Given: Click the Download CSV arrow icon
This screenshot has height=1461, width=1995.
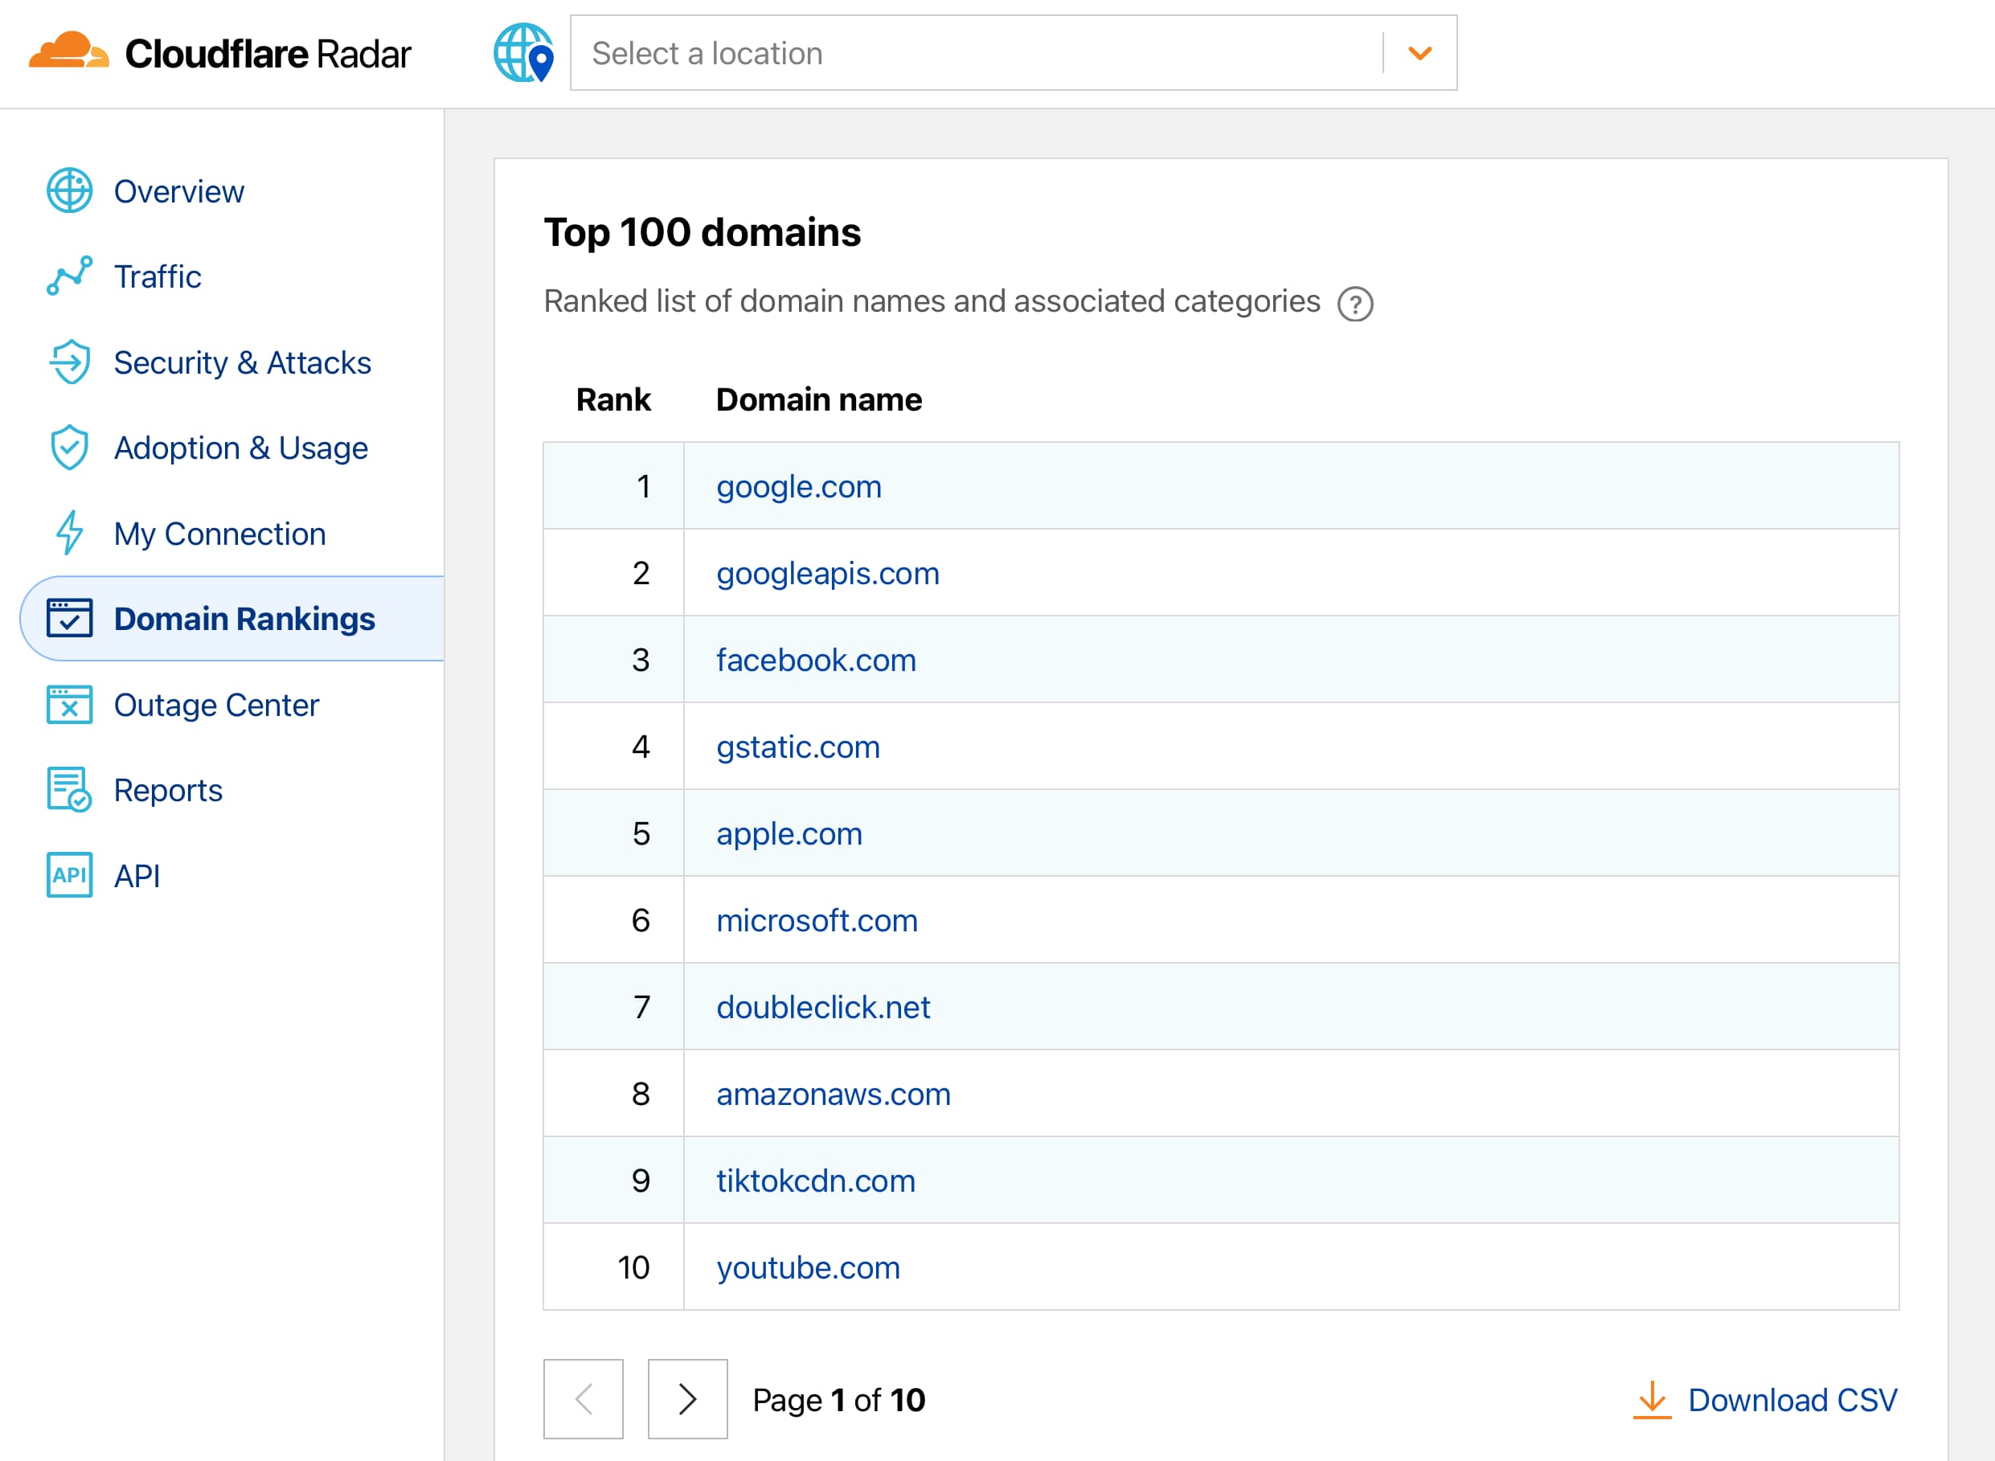Looking at the screenshot, I should (1651, 1400).
